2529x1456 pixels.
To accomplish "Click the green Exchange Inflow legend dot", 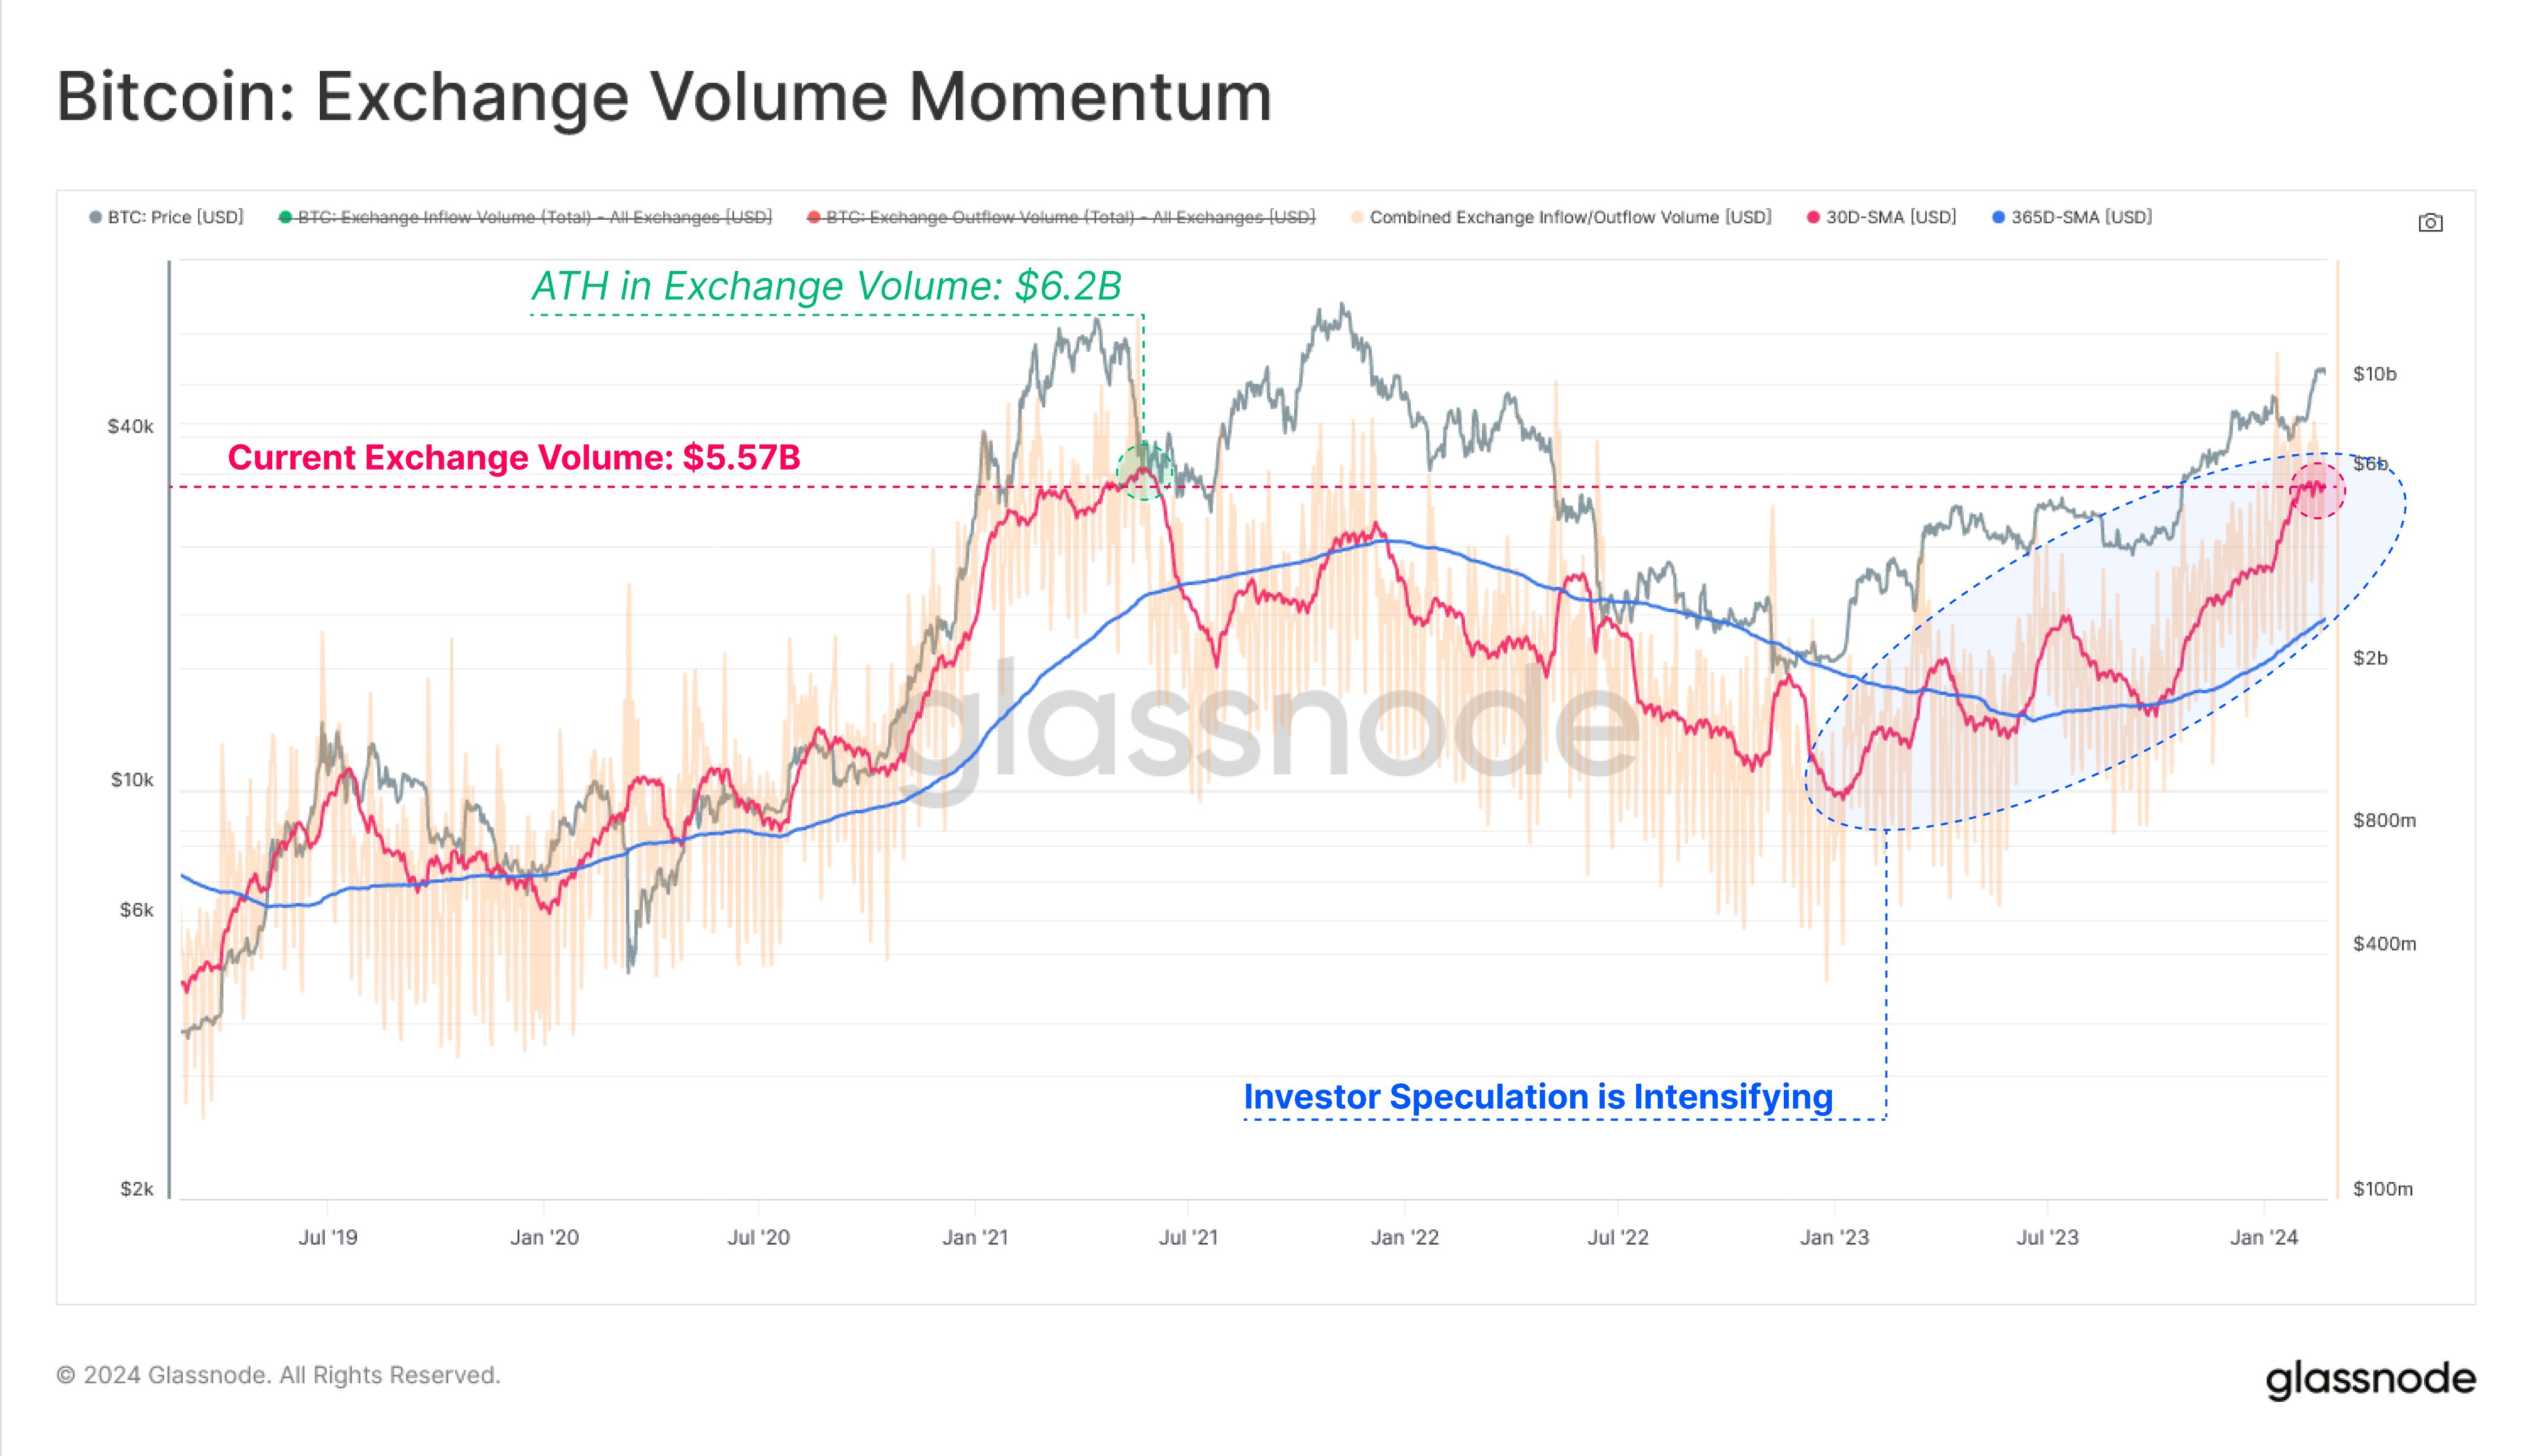I will click(285, 217).
